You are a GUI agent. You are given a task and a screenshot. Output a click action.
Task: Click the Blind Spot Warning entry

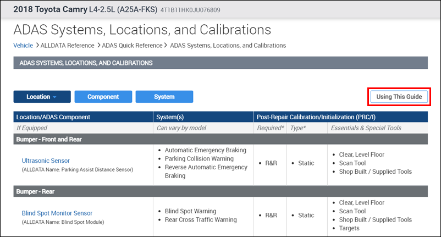coord(190,211)
